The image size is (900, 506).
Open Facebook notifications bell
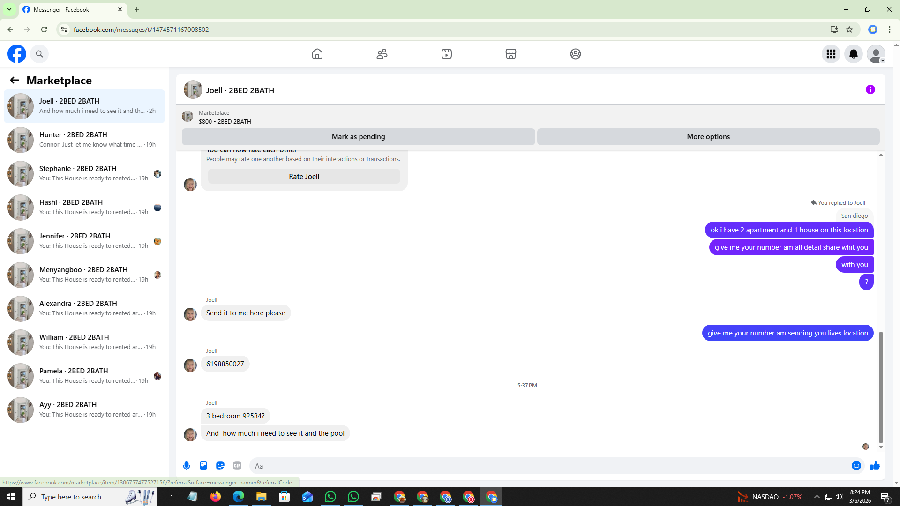[x=853, y=54]
